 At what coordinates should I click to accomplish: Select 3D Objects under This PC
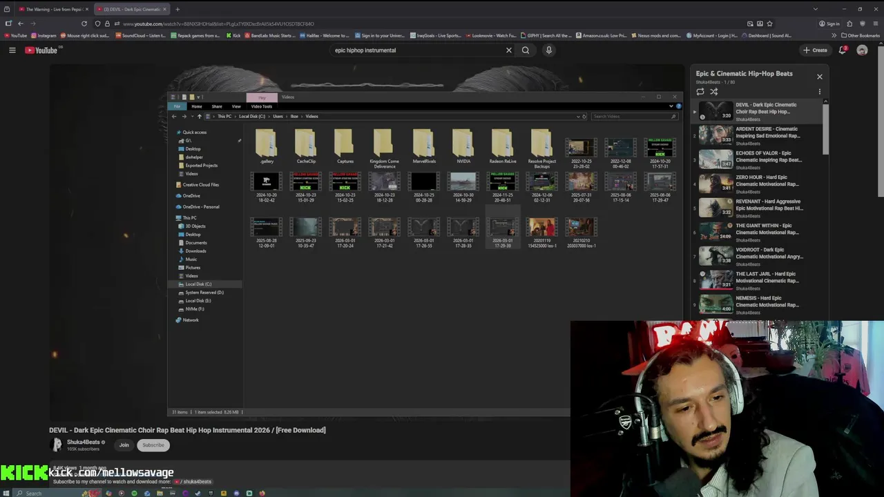(x=195, y=226)
